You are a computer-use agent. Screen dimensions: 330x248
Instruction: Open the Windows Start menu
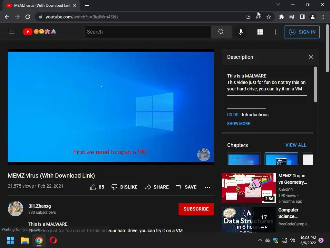(x=10, y=240)
